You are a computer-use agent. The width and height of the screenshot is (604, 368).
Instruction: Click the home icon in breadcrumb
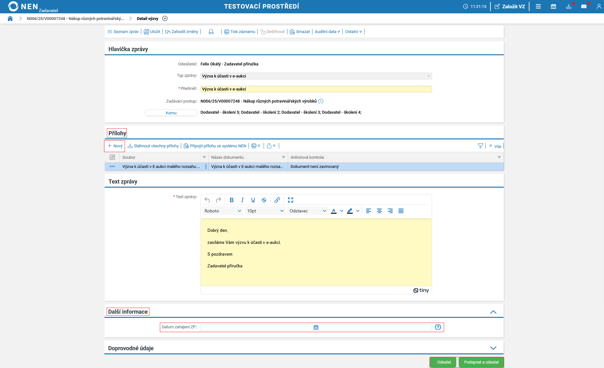click(x=10, y=18)
